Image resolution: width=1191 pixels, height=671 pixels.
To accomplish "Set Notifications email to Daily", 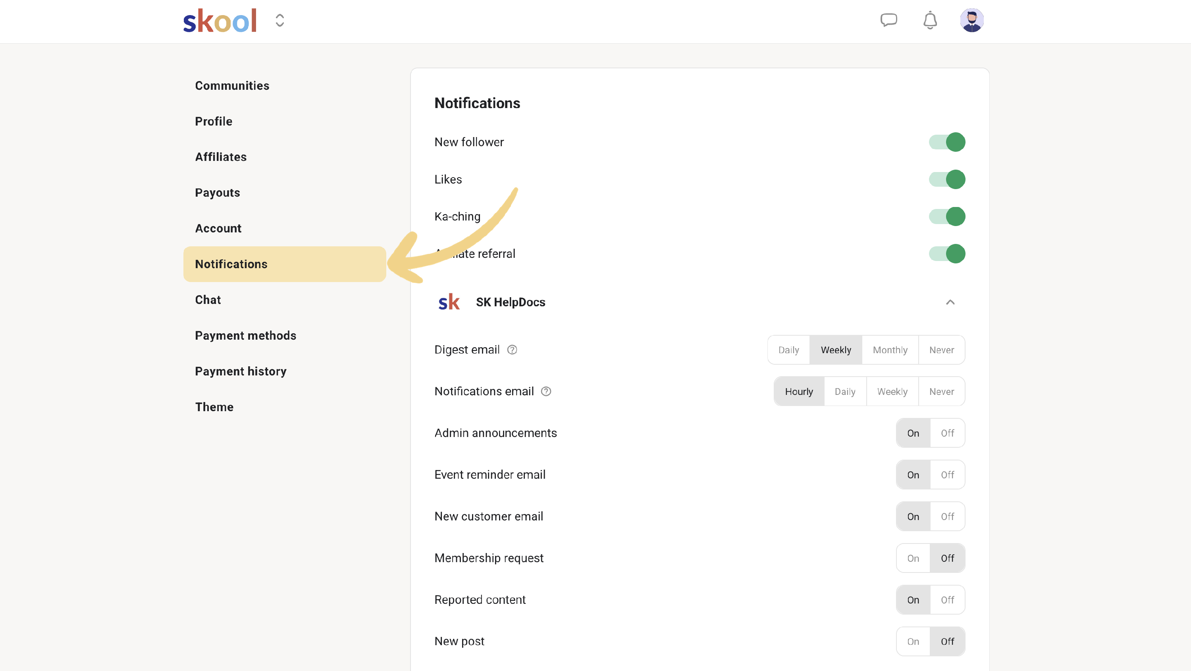I will [x=845, y=391].
